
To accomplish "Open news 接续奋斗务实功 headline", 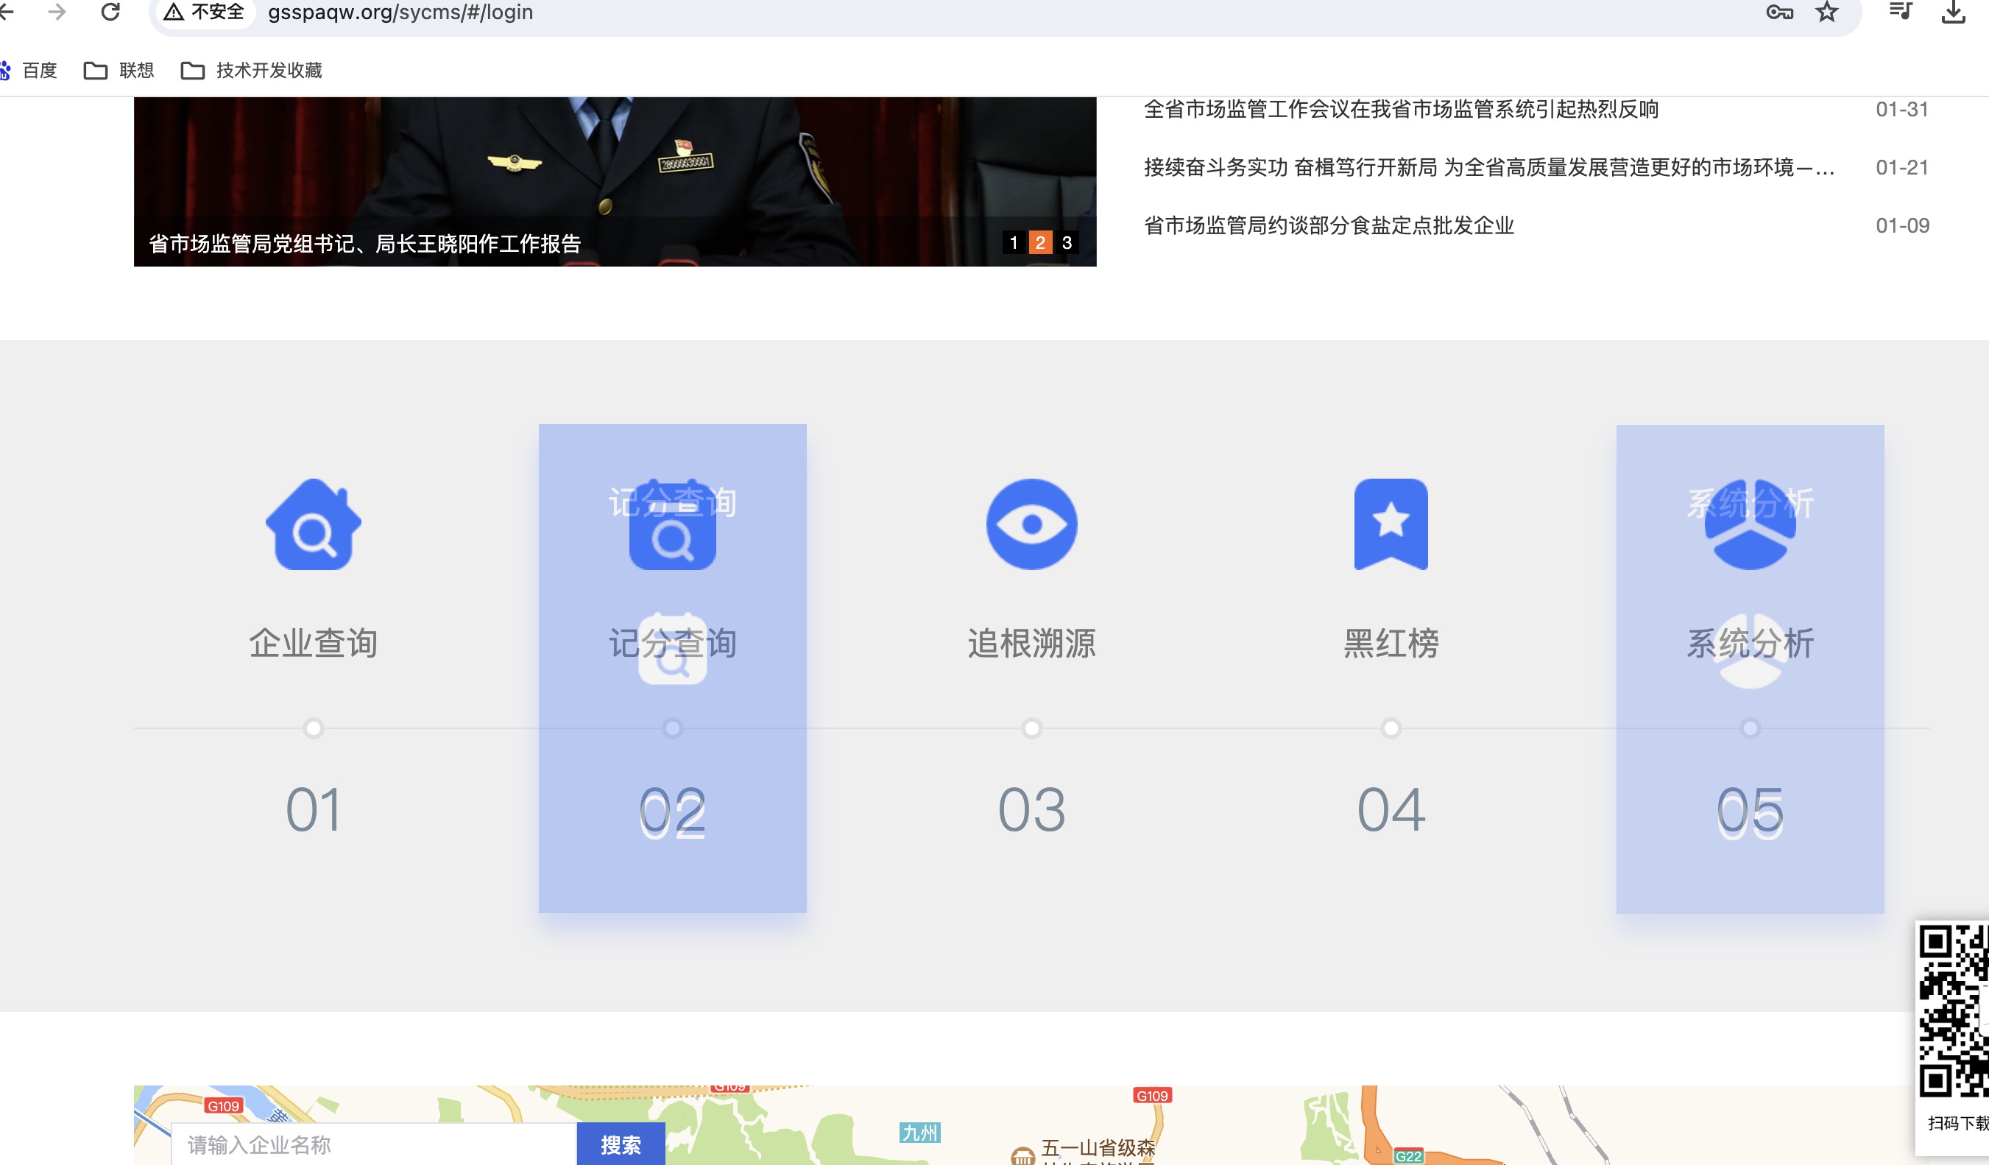I will point(1488,167).
